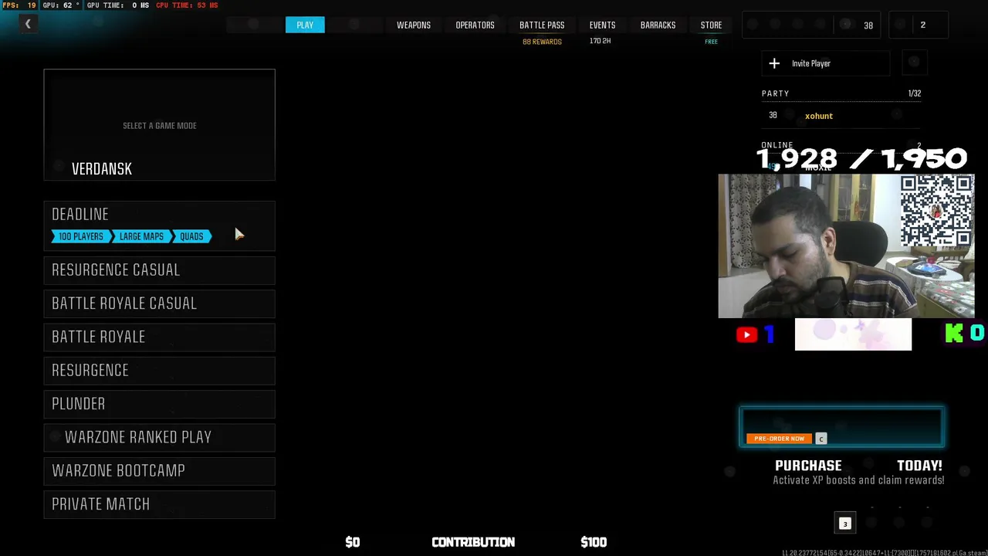Click the CONTRIBUTION label at the bottom
This screenshot has width=988, height=556.
(x=473, y=542)
